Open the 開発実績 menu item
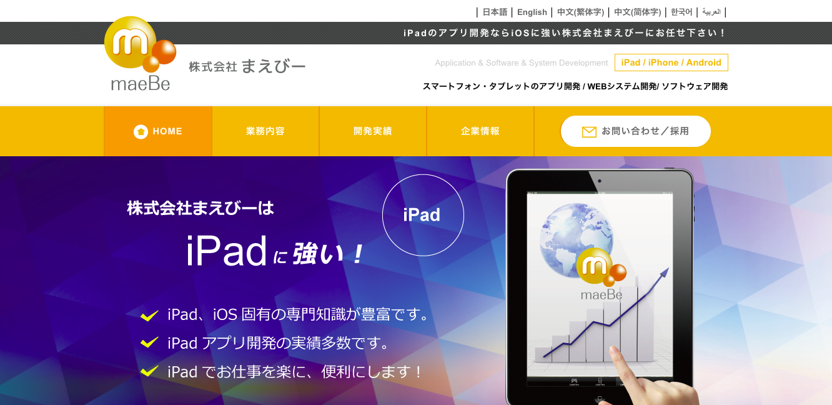This screenshot has width=832, height=405. 373,131
